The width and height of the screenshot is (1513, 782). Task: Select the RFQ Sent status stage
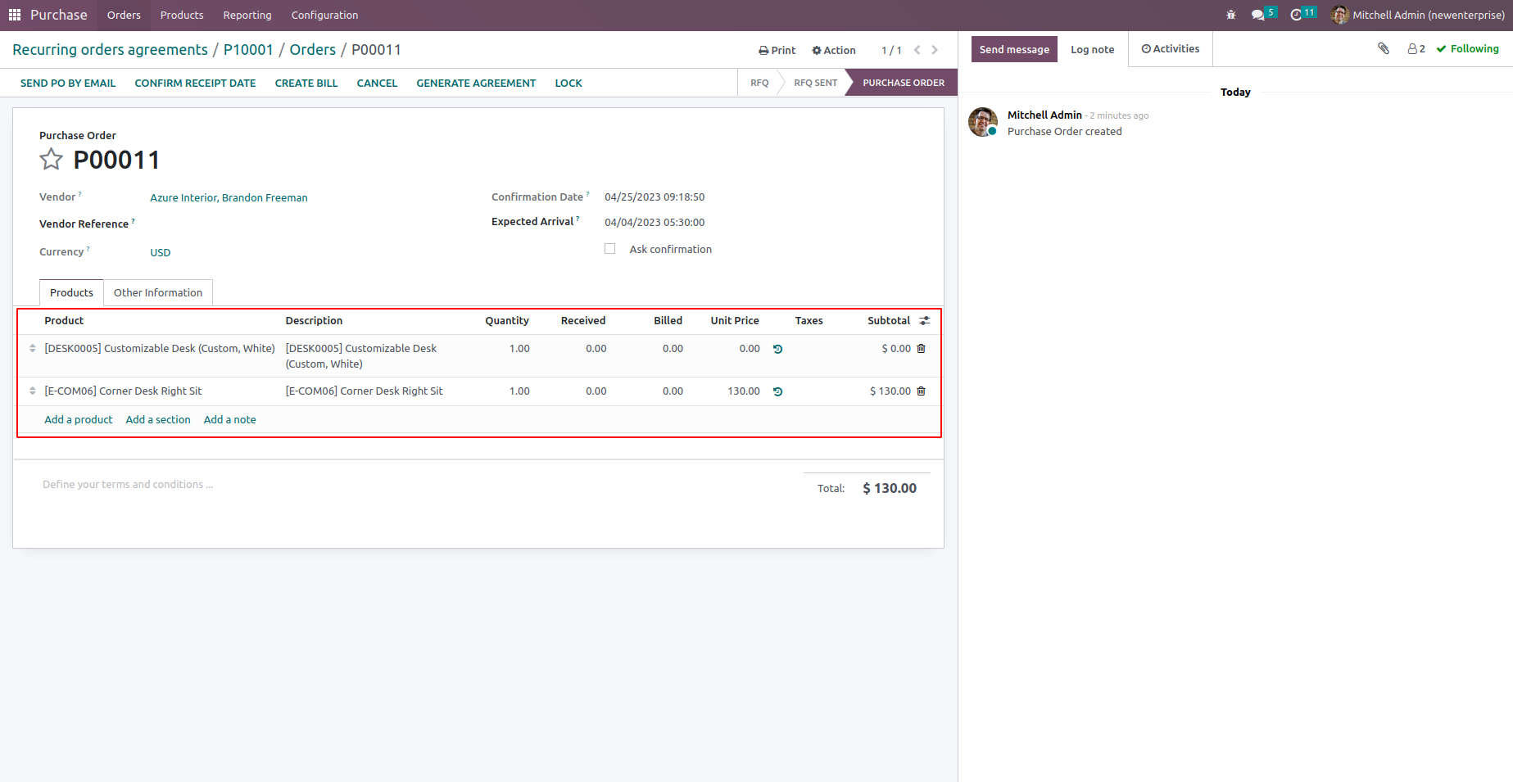(x=816, y=83)
